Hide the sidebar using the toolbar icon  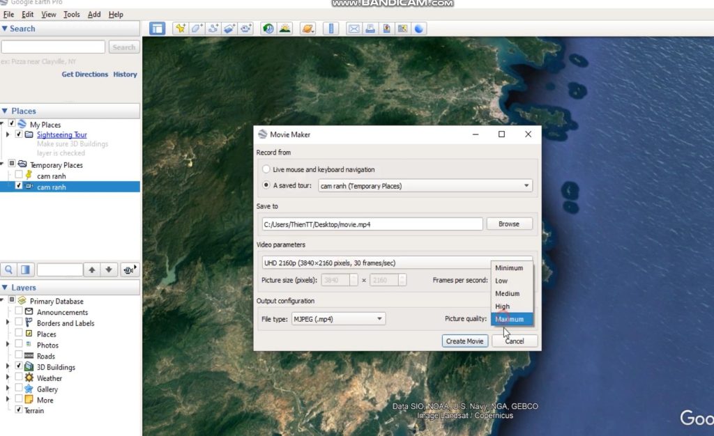(x=158, y=29)
